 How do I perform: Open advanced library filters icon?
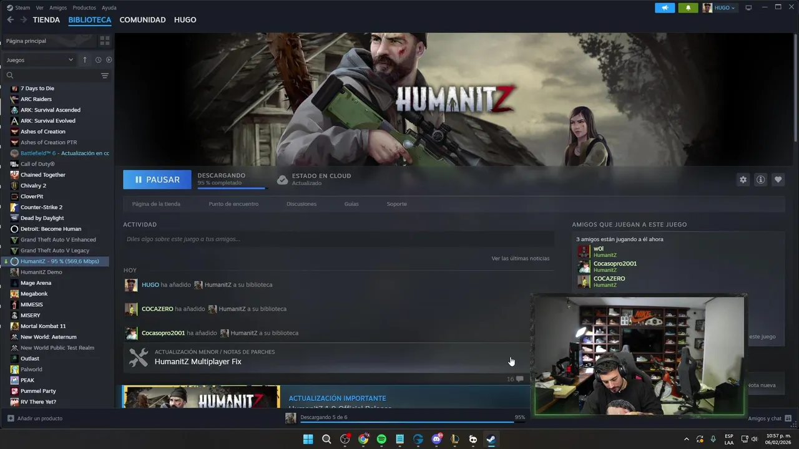(x=105, y=75)
